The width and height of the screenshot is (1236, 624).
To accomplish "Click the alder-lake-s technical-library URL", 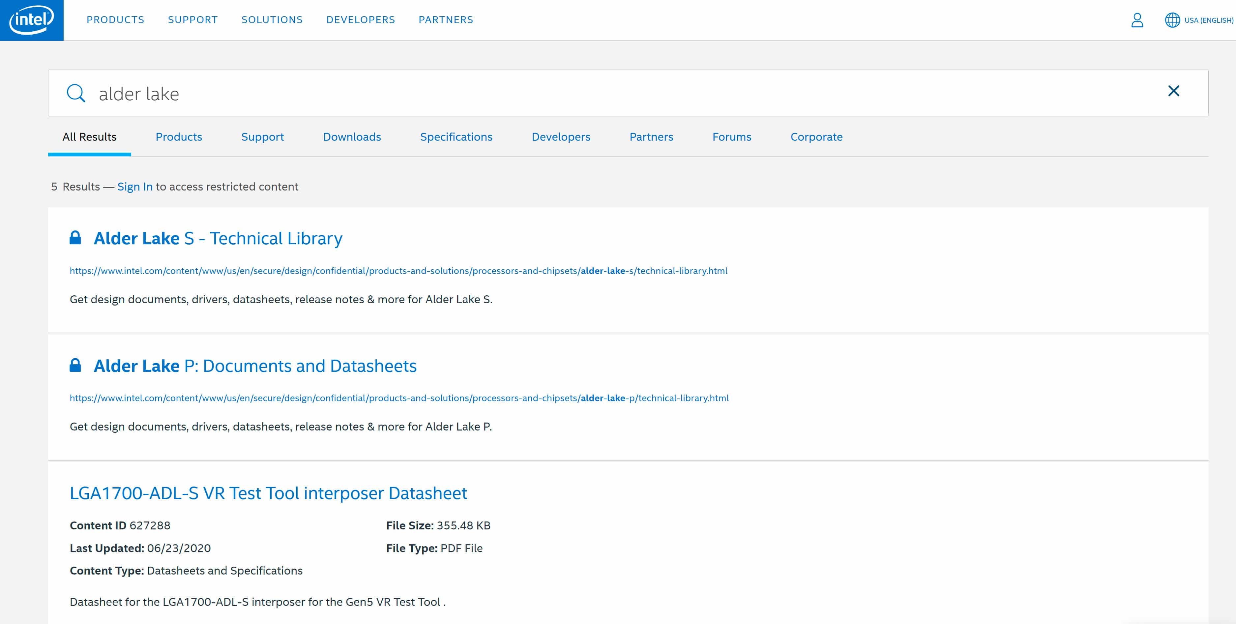I will point(398,271).
